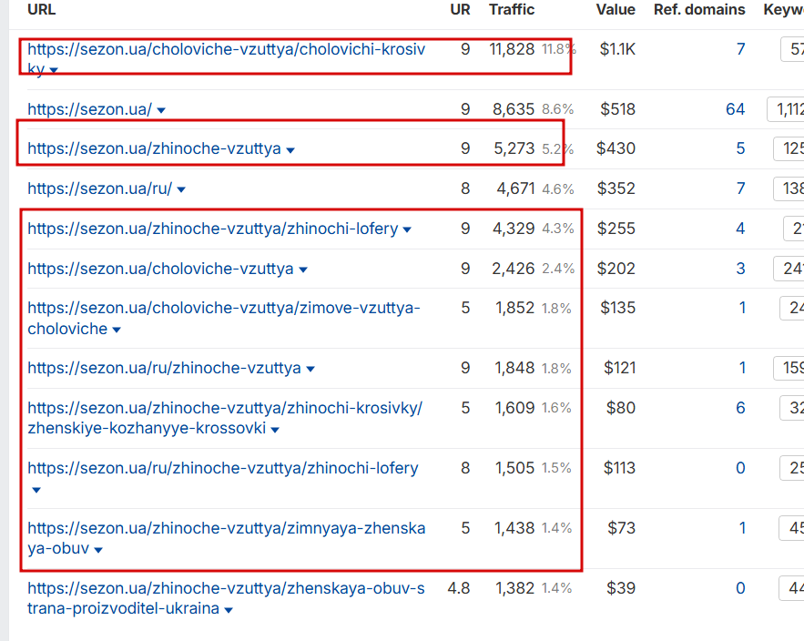The height and width of the screenshot is (641, 804).
Task: Select value cell $39
Action: pos(621,588)
